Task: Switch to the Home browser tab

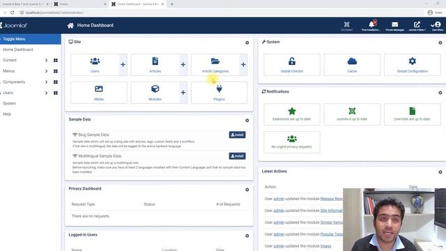Action: pos(79,4)
